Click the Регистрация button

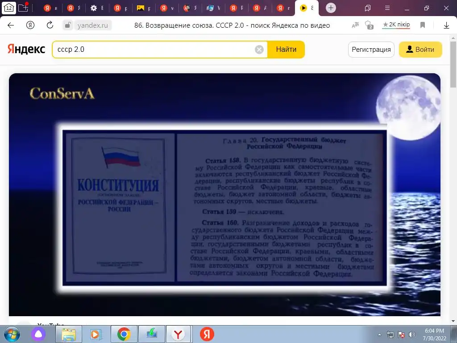[371, 50]
